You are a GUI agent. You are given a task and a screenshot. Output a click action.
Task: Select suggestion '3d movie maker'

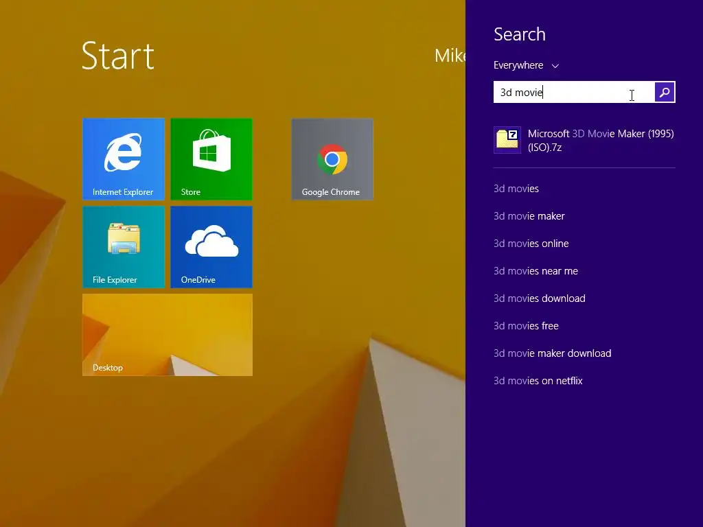coord(529,216)
